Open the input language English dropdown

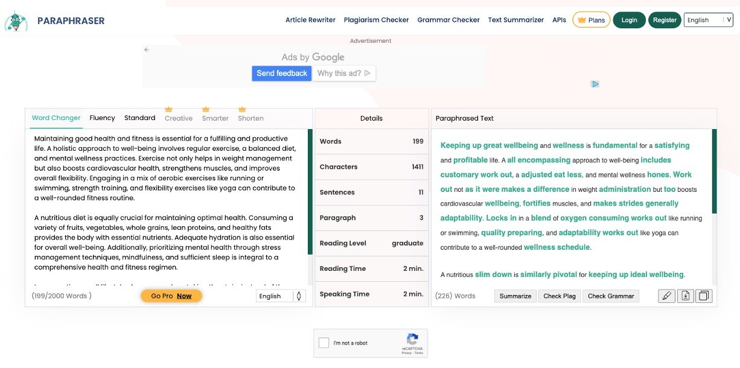tap(281, 296)
